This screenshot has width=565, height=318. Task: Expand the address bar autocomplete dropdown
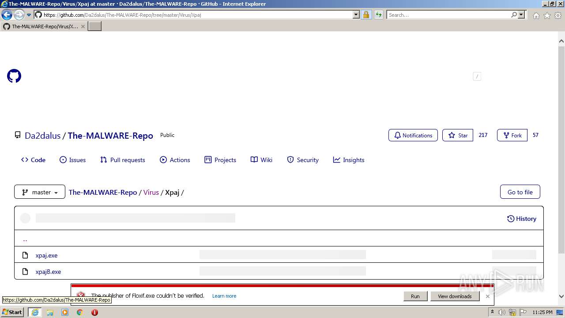[356, 15]
